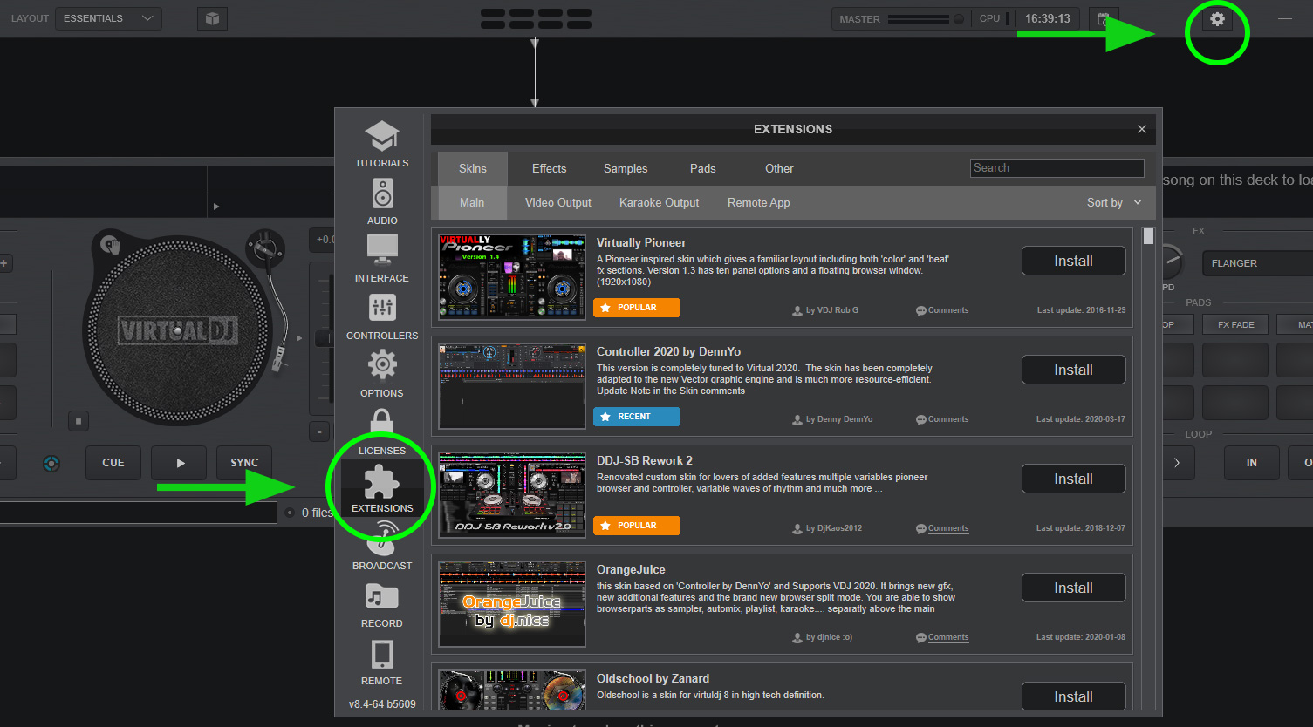Open the Flanger effect selector

coord(1255,263)
